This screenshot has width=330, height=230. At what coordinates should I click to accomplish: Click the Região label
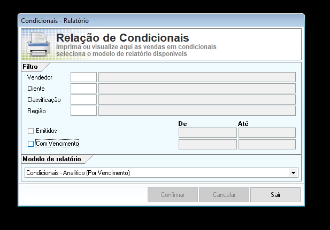tap(36, 111)
